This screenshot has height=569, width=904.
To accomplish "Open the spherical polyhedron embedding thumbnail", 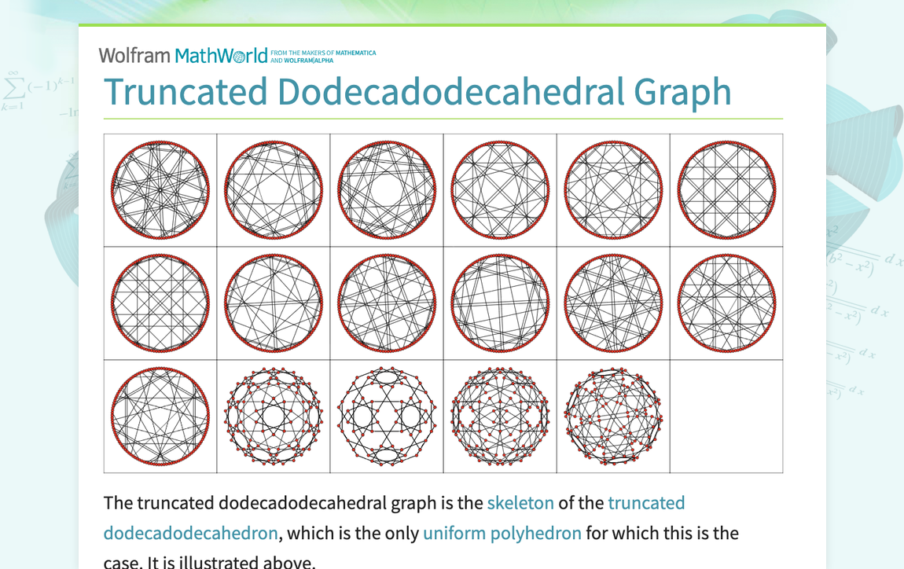I will click(x=612, y=417).
